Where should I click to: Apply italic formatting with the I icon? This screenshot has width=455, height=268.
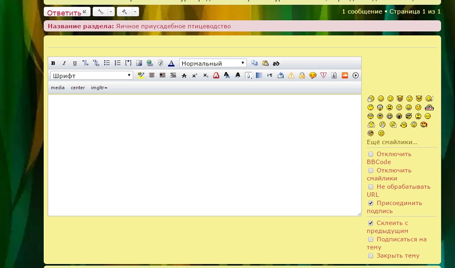pos(64,63)
